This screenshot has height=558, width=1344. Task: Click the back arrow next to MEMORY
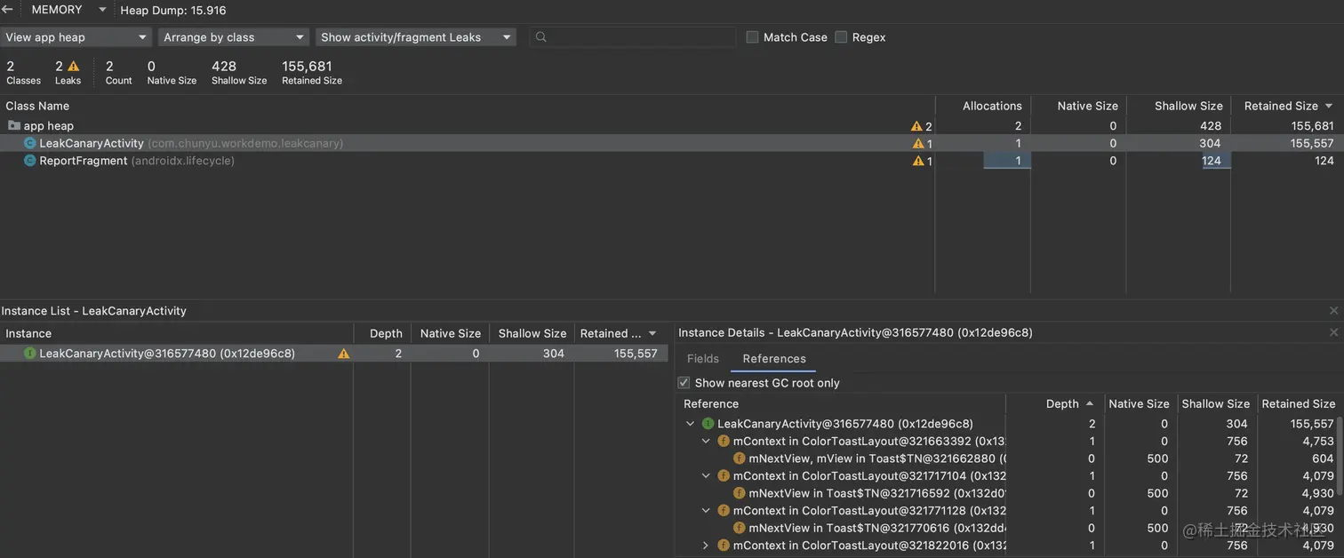click(x=7, y=10)
